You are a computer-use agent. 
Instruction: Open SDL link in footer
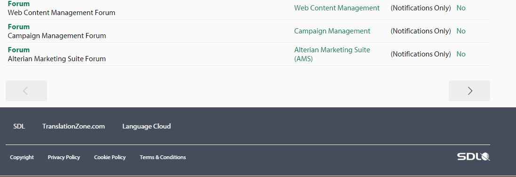[x=19, y=126]
